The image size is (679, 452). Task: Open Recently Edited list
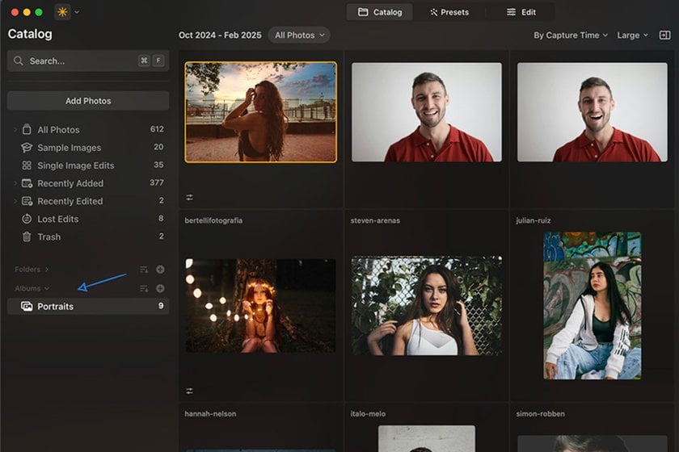click(x=88, y=201)
